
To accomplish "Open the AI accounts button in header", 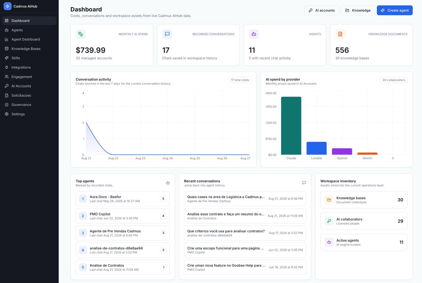I will [321, 10].
